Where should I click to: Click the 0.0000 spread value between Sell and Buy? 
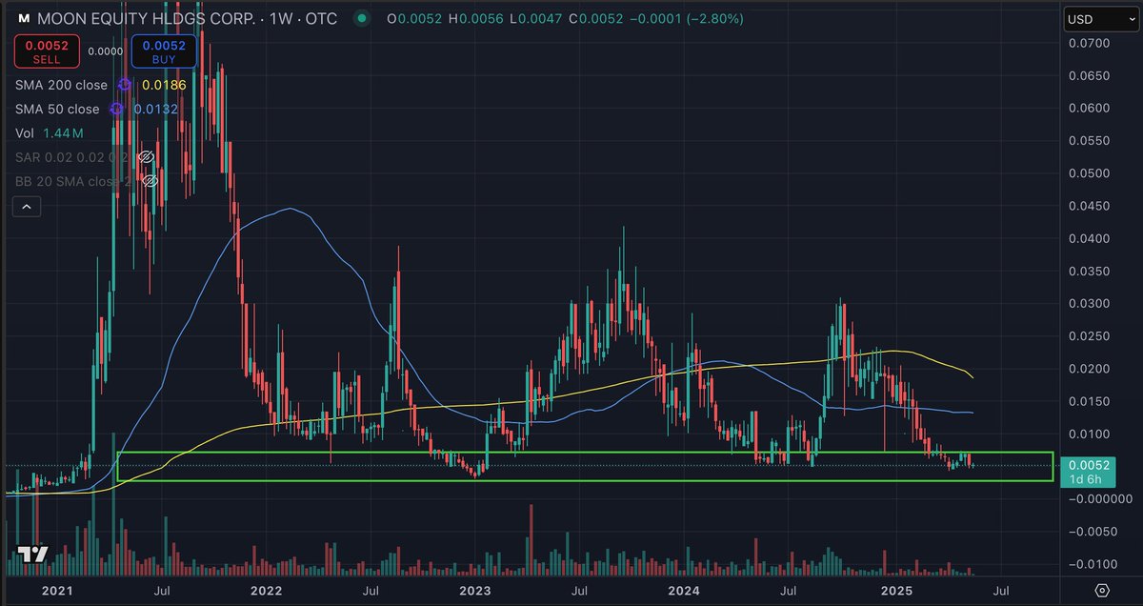click(x=105, y=52)
